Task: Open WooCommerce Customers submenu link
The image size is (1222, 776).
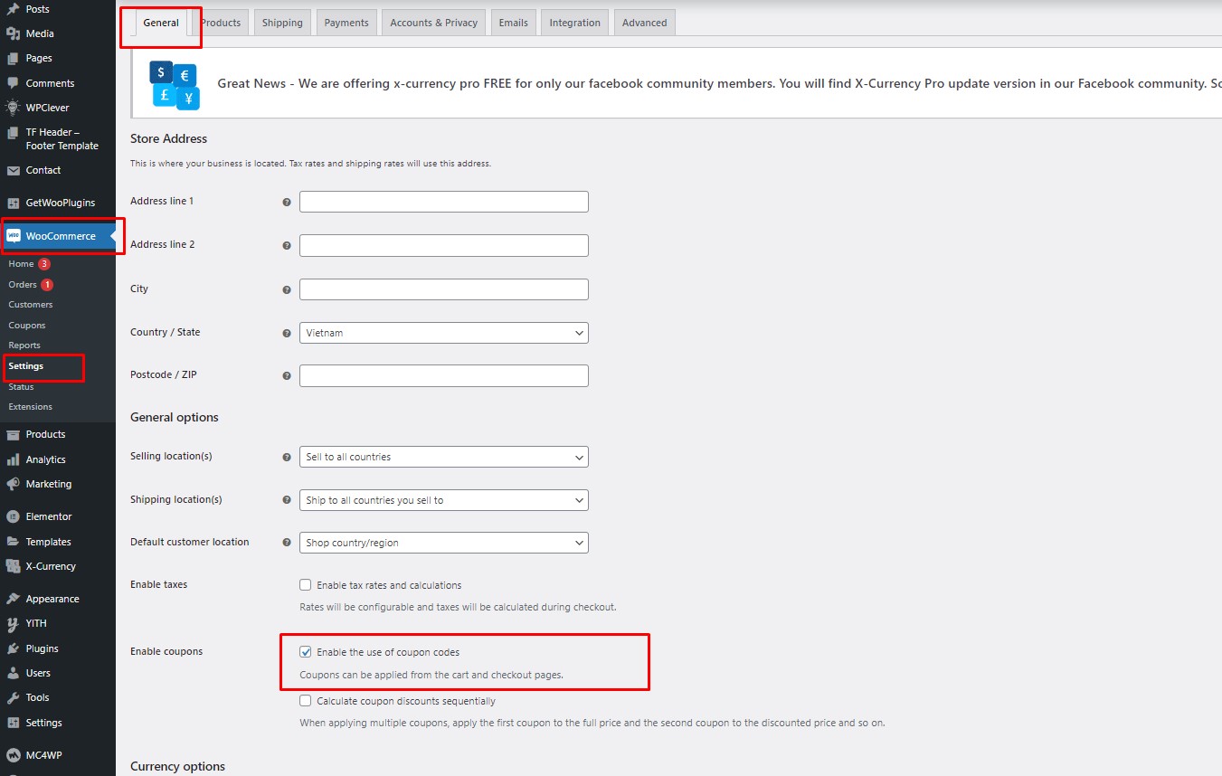Action: pos(31,305)
